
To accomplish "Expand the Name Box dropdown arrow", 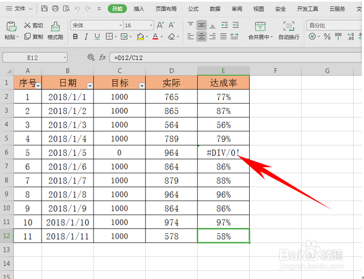I will 65,57.
